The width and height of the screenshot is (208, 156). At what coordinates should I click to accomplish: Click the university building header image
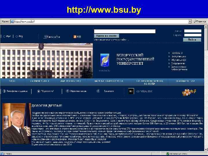47,61
